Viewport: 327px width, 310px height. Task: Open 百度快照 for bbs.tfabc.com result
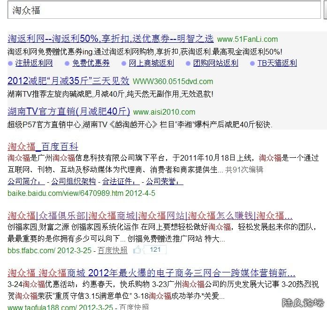(113, 250)
